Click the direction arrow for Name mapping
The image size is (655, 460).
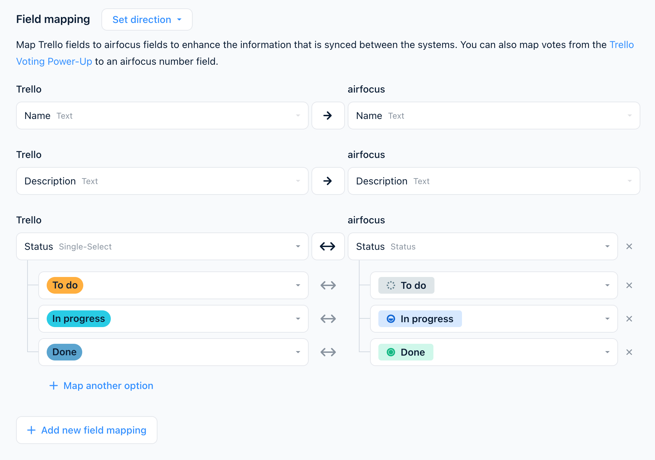click(x=328, y=116)
